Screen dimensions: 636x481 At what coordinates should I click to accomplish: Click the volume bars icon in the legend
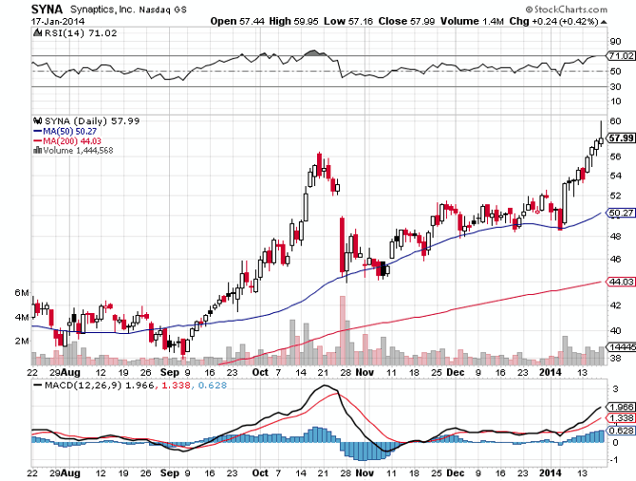click(38, 150)
